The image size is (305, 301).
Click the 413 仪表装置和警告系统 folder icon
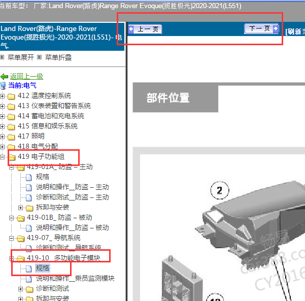(x=11, y=106)
